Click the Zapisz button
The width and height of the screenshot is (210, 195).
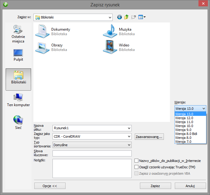pyautogui.click(x=155, y=186)
